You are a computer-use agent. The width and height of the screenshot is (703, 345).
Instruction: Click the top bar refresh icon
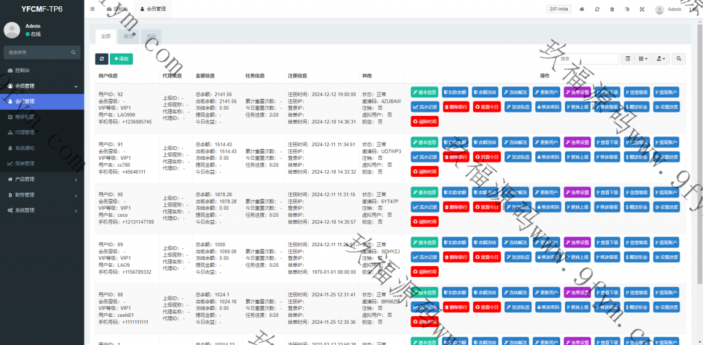click(x=597, y=10)
